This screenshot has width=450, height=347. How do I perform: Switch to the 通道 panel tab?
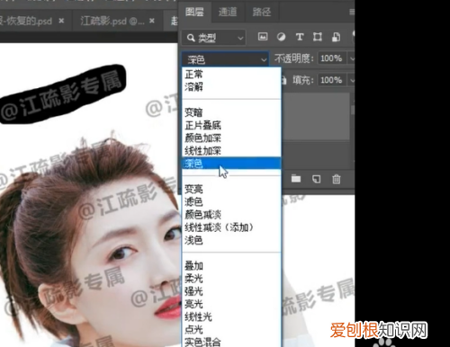pyautogui.click(x=228, y=12)
